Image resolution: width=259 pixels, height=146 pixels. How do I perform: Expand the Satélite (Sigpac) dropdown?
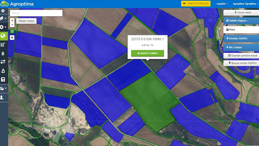(x=240, y=21)
